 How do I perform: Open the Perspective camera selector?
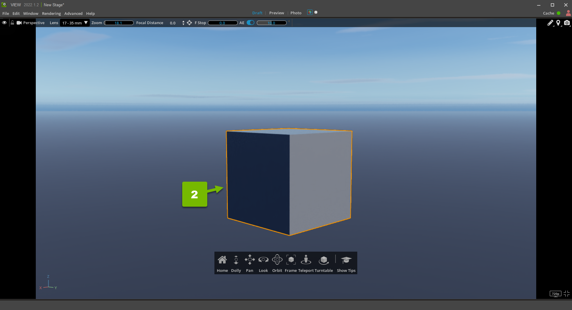coord(34,23)
